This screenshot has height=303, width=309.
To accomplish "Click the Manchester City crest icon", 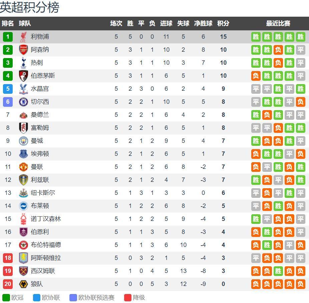I will pos(23,141).
